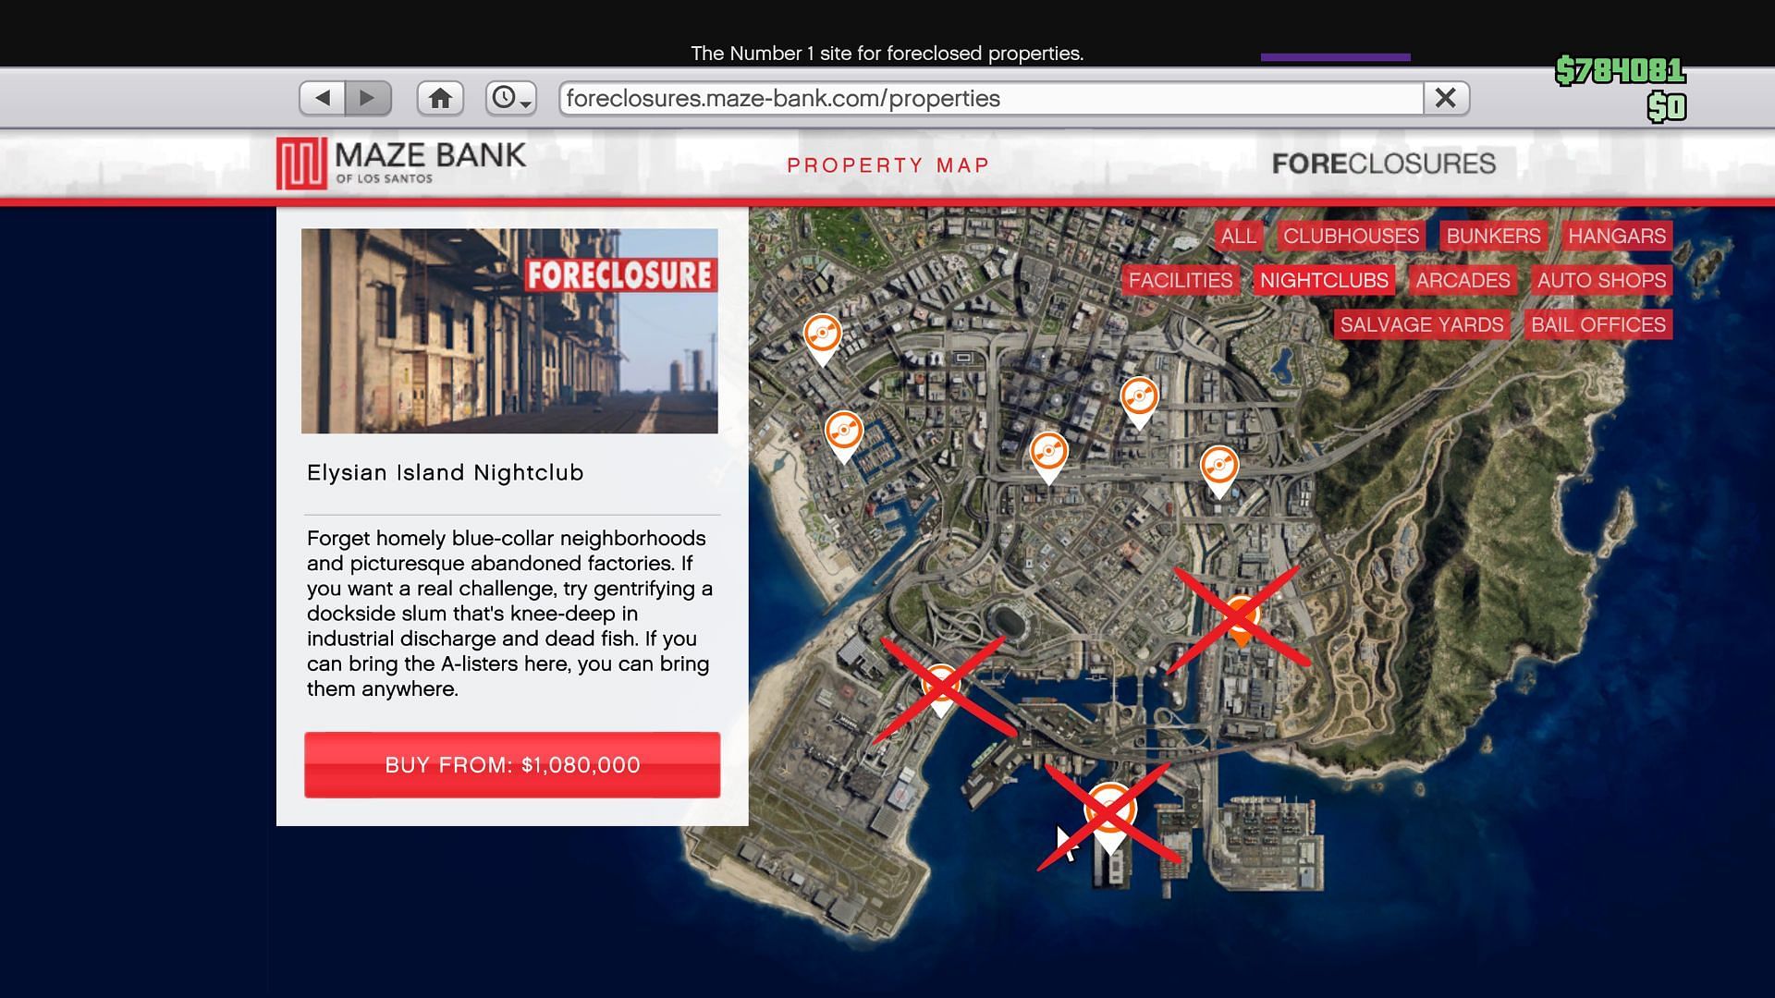Viewport: 1775px width, 998px height.
Task: Go to the browser home page icon
Action: (x=440, y=98)
